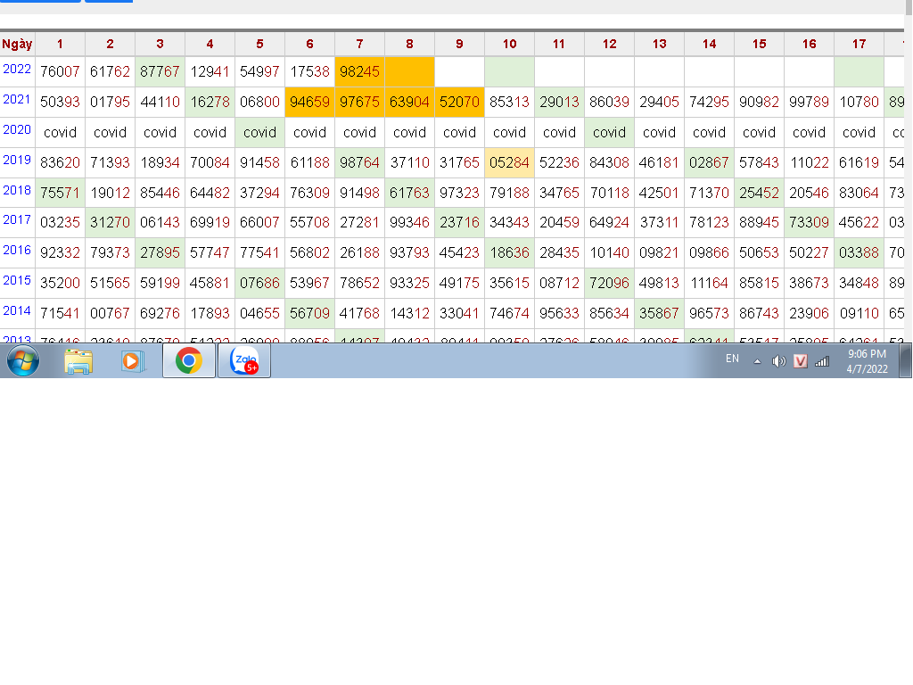Click the yellow highlighted cell 05284
The image size is (913, 685).
[x=509, y=162]
